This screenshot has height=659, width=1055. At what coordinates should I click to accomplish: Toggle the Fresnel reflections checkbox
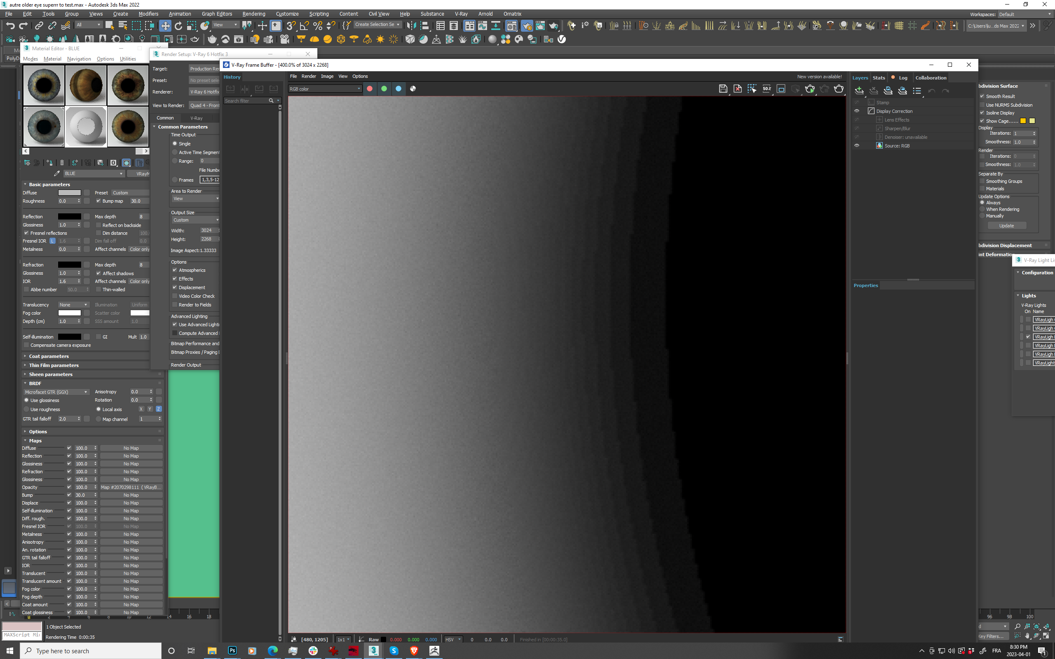pos(26,233)
